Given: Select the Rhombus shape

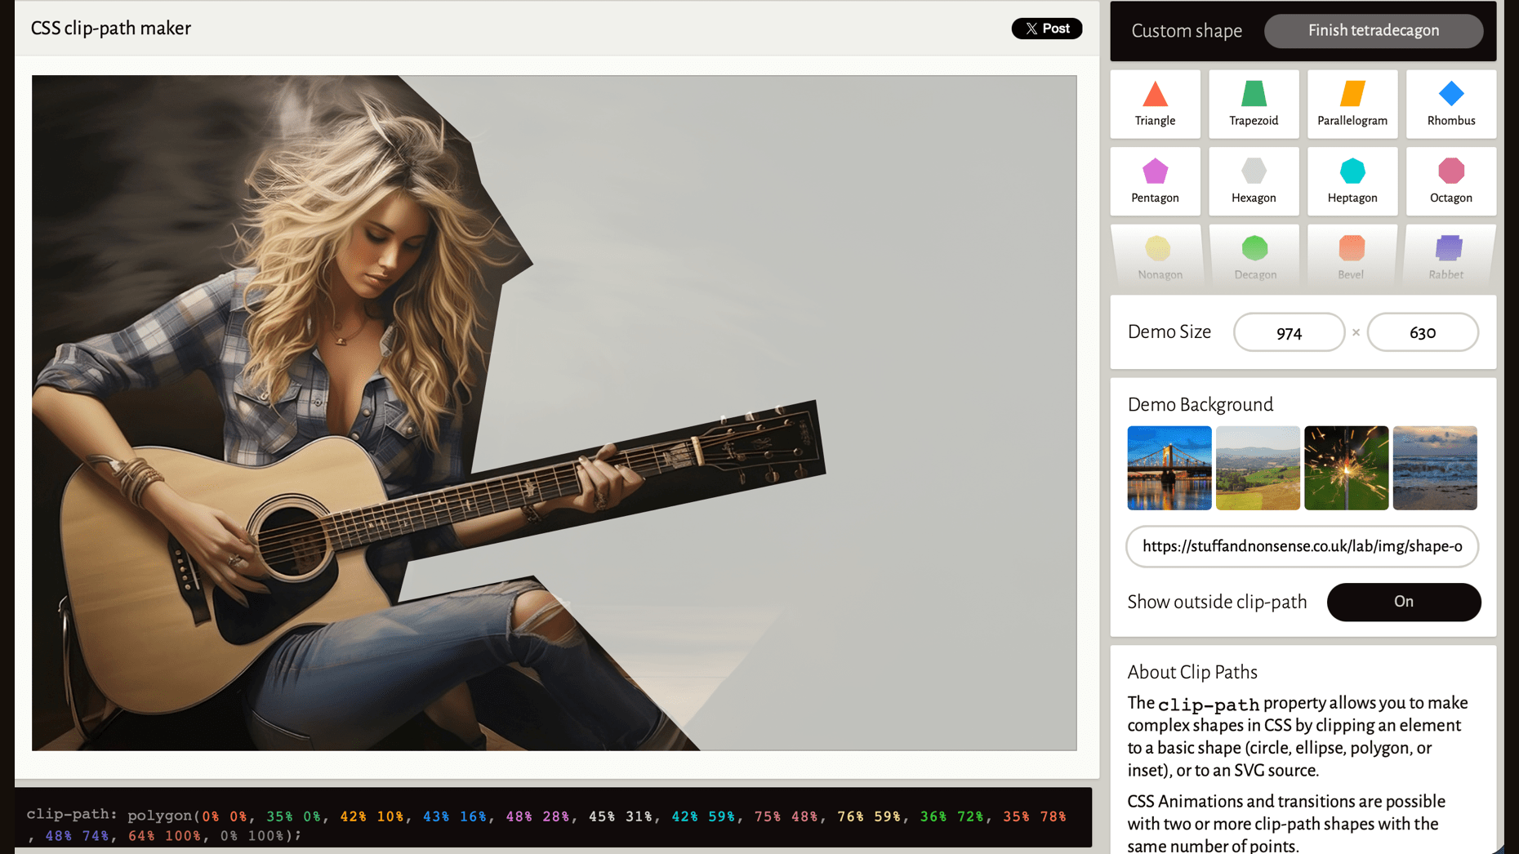Looking at the screenshot, I should [x=1450, y=104].
